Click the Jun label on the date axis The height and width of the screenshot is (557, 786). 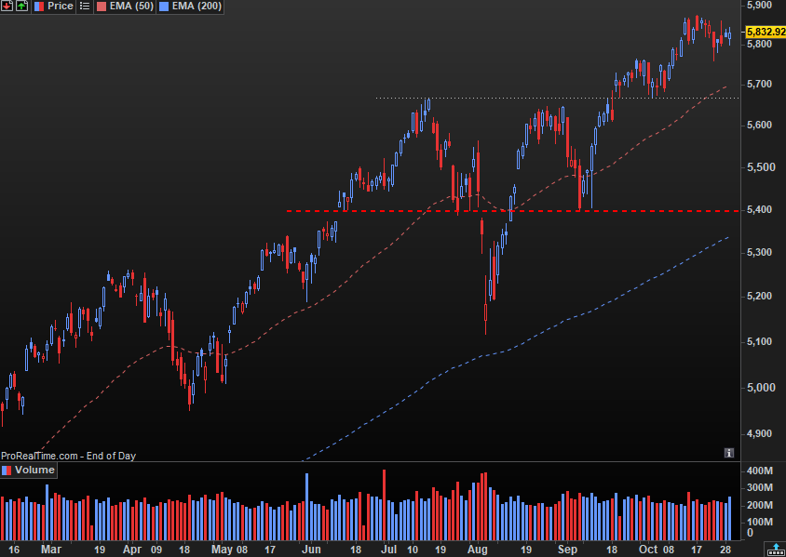click(311, 550)
